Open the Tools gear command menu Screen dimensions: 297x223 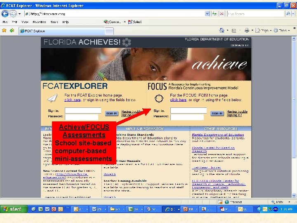click(x=282, y=30)
